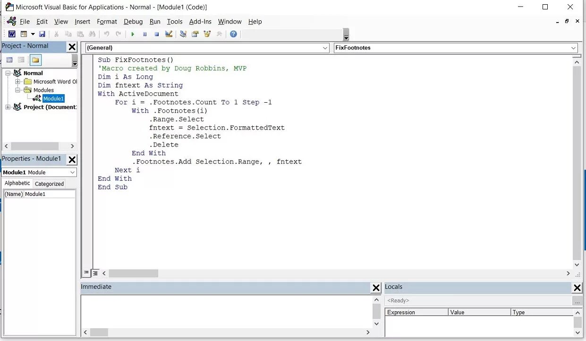Close the Project - Normal pane
586x341 pixels.
point(72,47)
